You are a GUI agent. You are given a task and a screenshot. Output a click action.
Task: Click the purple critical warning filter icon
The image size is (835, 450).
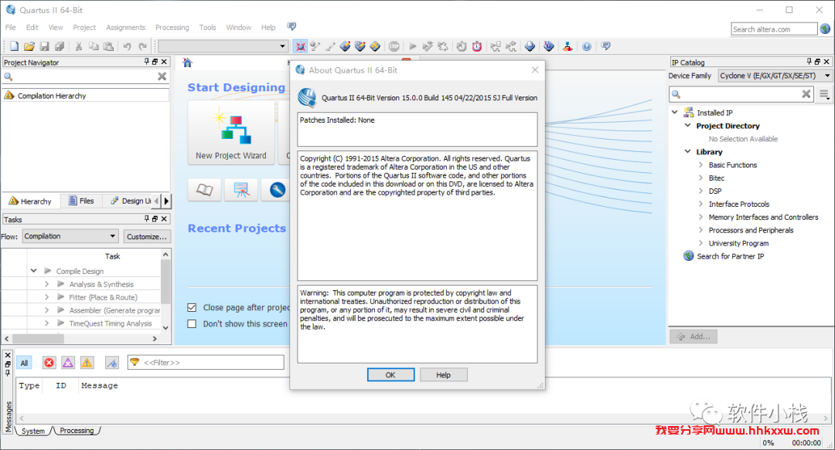(67, 363)
